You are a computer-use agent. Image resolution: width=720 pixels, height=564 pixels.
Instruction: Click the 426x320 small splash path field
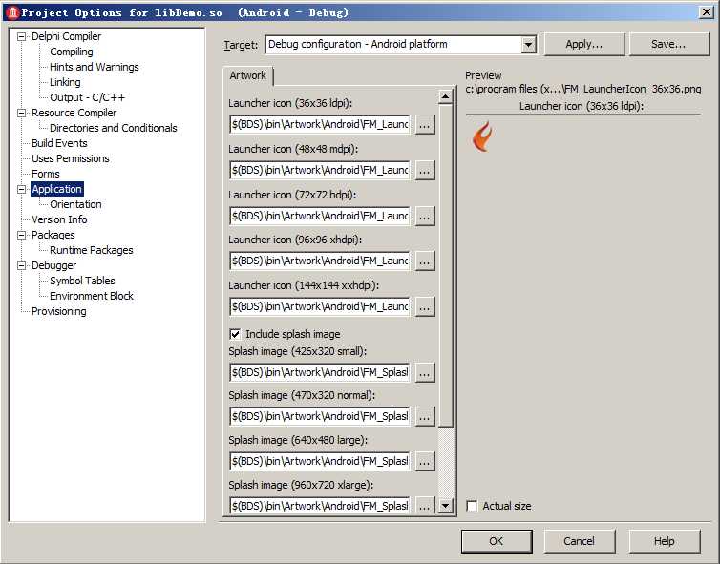coord(320,372)
